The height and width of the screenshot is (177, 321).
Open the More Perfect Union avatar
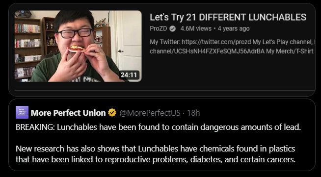[x=22, y=112]
